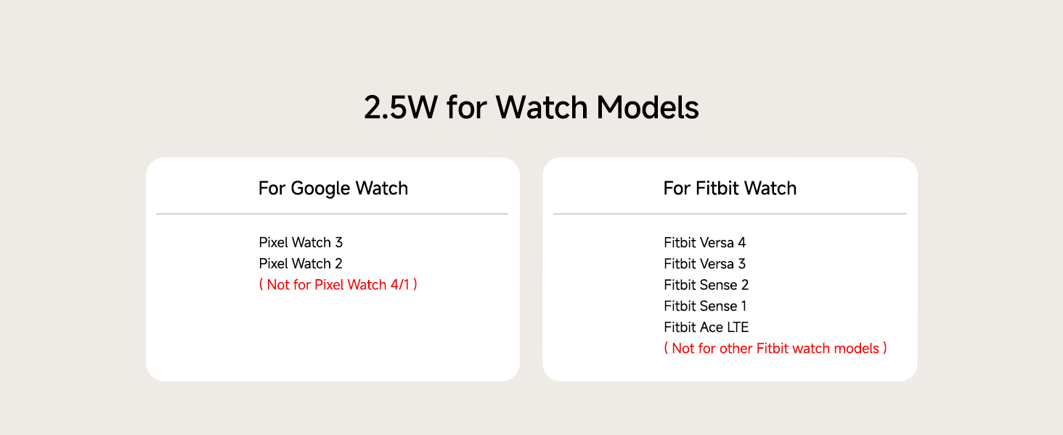This screenshot has height=435, width=1063.
Task: Click Fitbit Sense 2 model text
Action: 706,284
